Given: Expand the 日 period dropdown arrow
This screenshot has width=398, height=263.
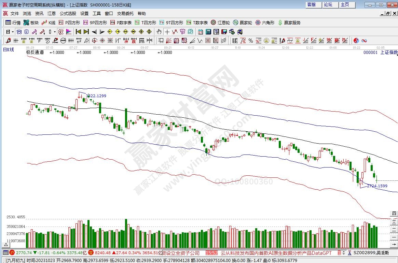Looking at the screenshot, I should point(13,32).
